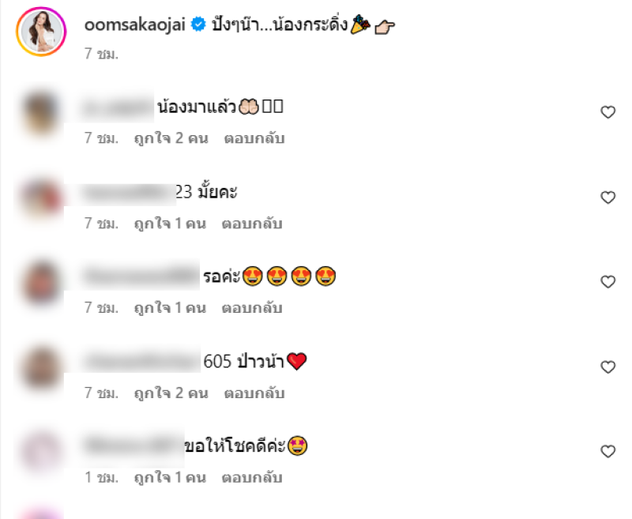
Task: Open blurred avatar of "รอค่ะ" commenter
Action: coord(41,284)
